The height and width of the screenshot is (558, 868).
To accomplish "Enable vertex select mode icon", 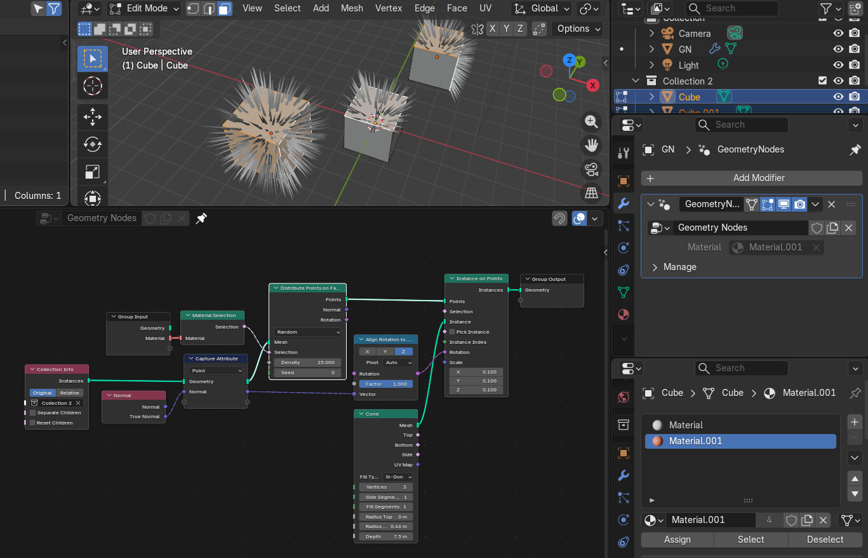I will [x=192, y=8].
